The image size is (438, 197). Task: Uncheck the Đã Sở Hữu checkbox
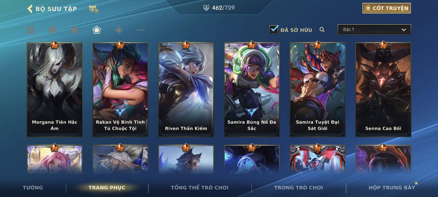274,29
